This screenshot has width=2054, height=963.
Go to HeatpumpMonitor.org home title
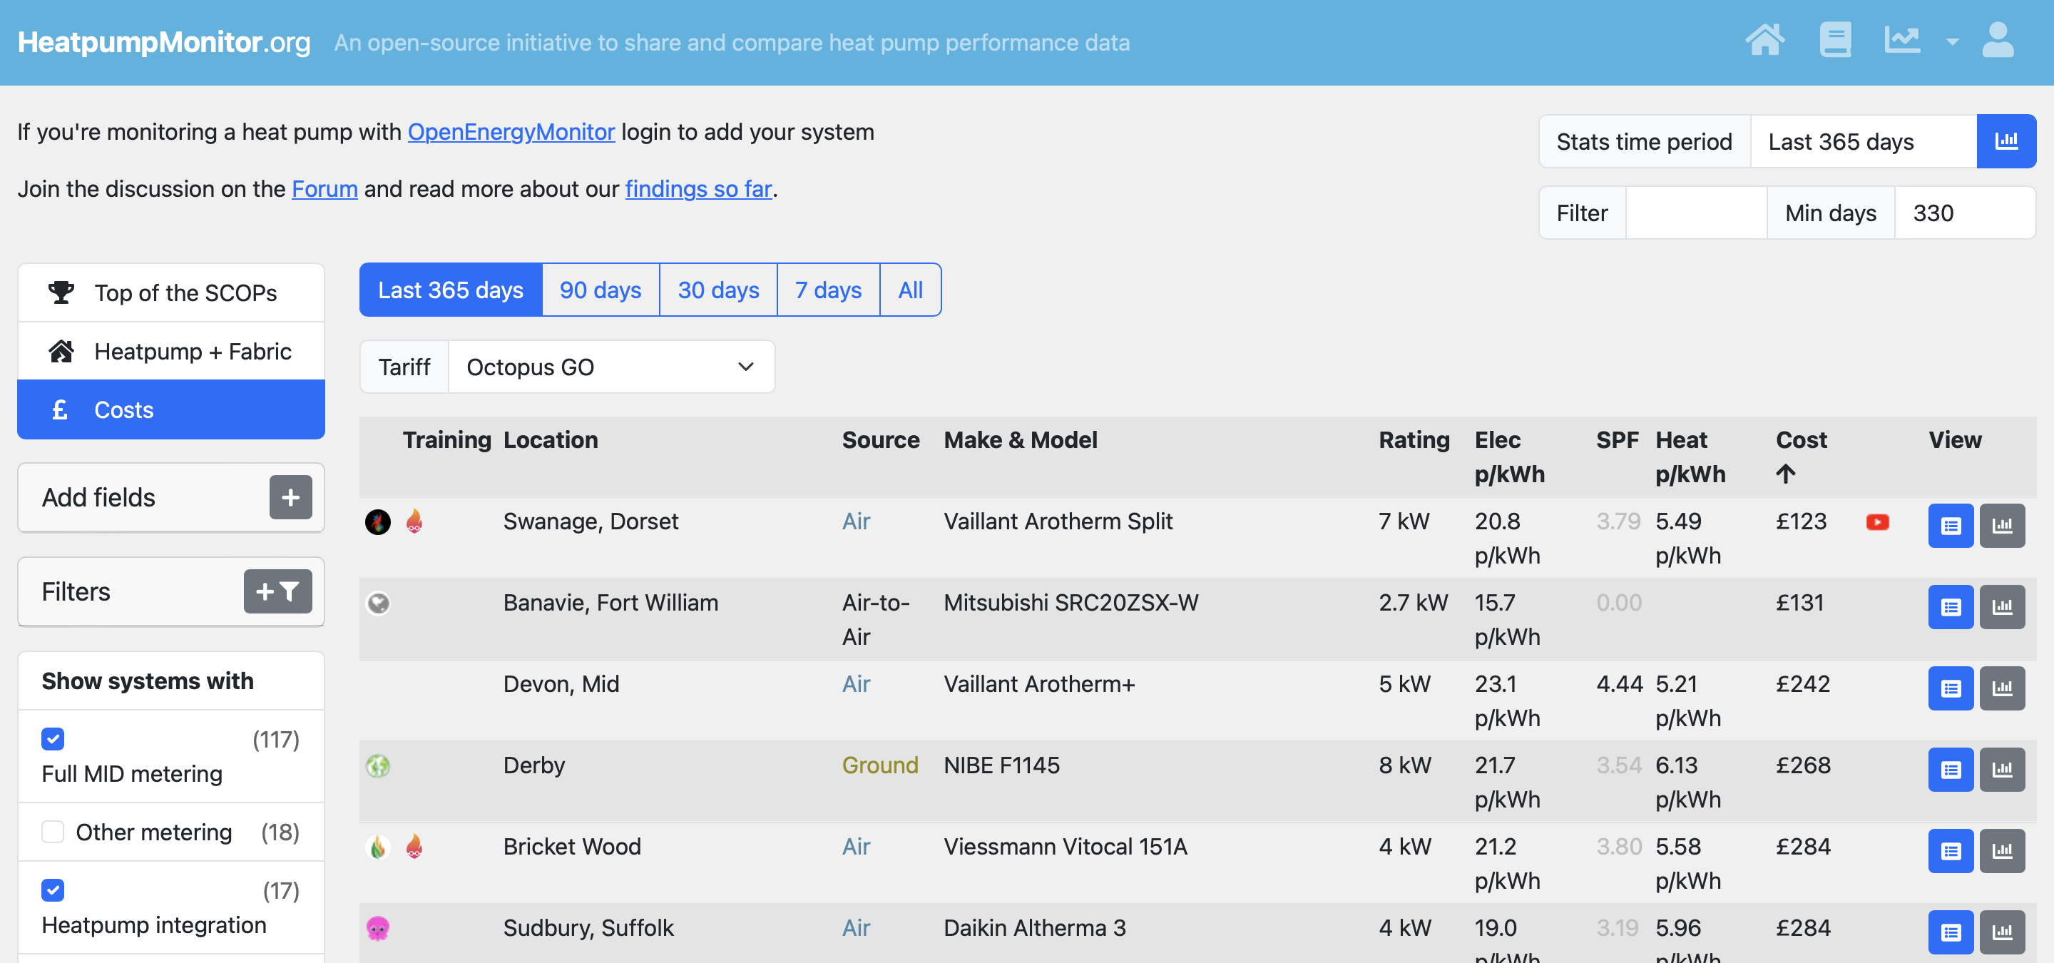[164, 42]
